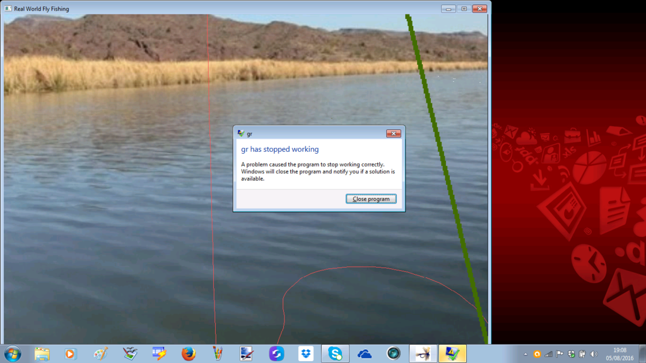Click the gr dialog title bar icon

pyautogui.click(x=241, y=134)
